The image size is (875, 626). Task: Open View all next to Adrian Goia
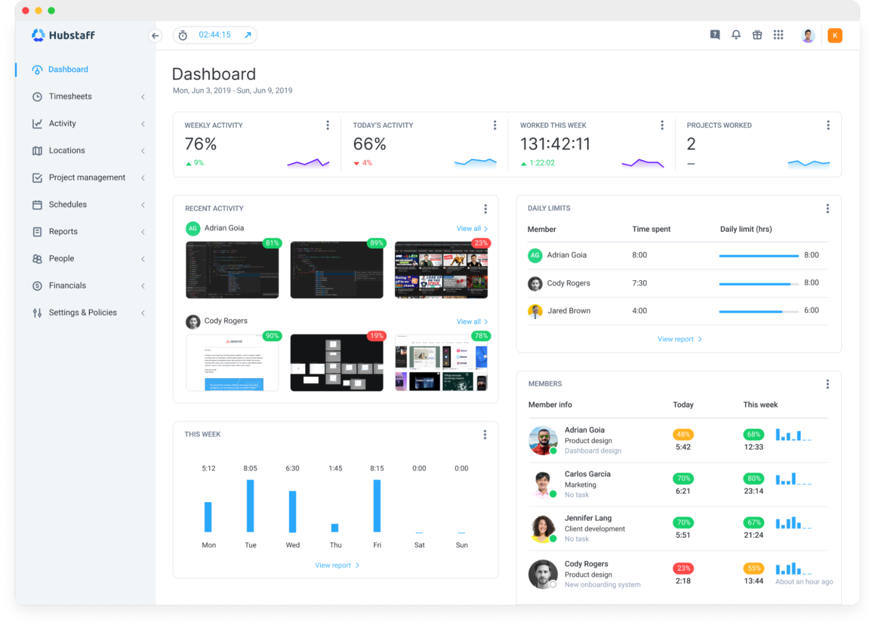pos(472,228)
